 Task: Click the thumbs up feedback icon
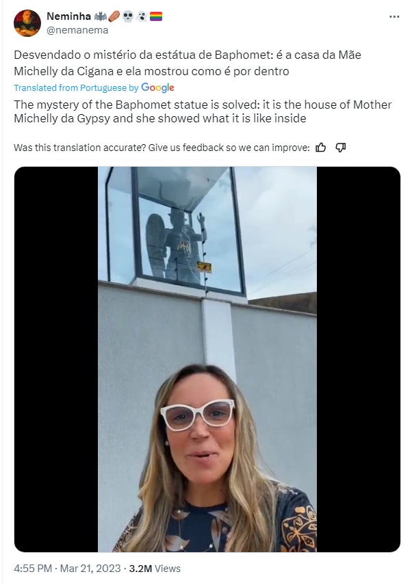(320, 148)
